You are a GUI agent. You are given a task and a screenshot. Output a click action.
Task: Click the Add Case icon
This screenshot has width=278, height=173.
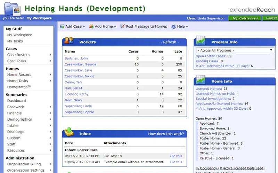pos(62,27)
